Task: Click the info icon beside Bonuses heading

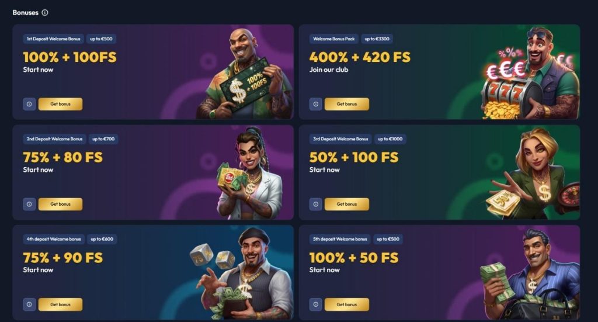Action: coord(45,13)
